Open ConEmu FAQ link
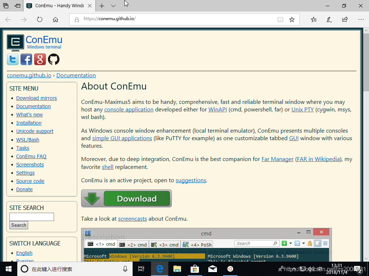369x276 pixels. click(31, 156)
